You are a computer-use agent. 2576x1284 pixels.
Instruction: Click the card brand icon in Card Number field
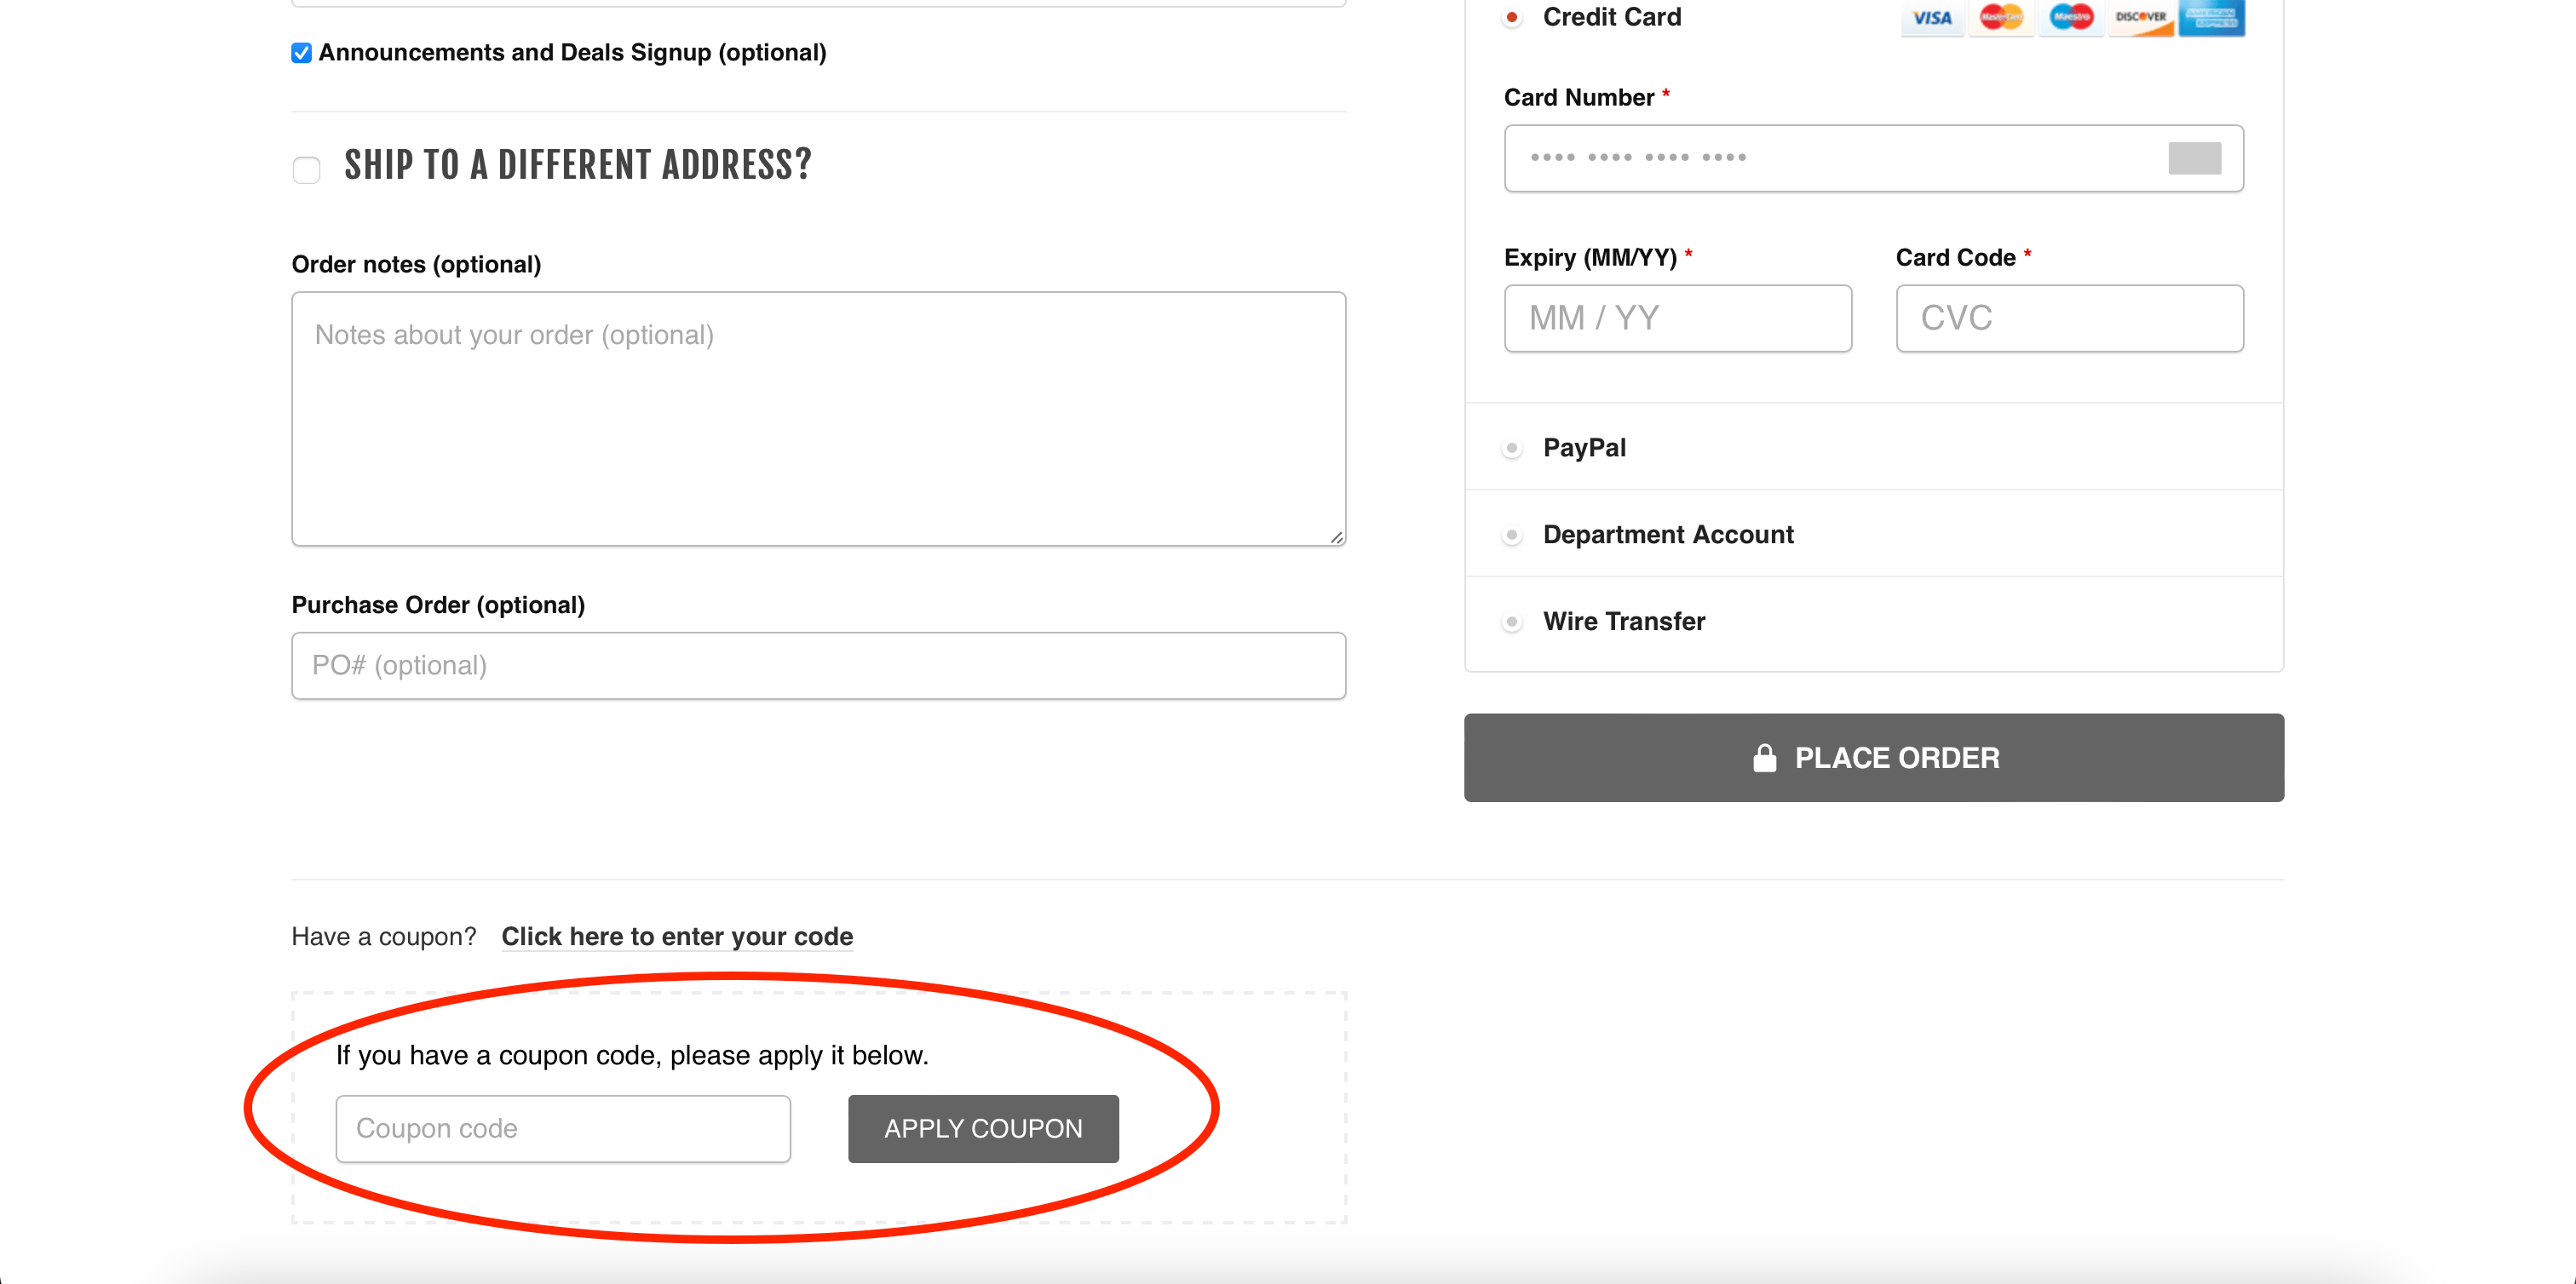(2194, 158)
